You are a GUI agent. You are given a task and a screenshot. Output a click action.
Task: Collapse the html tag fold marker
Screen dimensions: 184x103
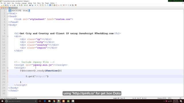coord(8,13)
